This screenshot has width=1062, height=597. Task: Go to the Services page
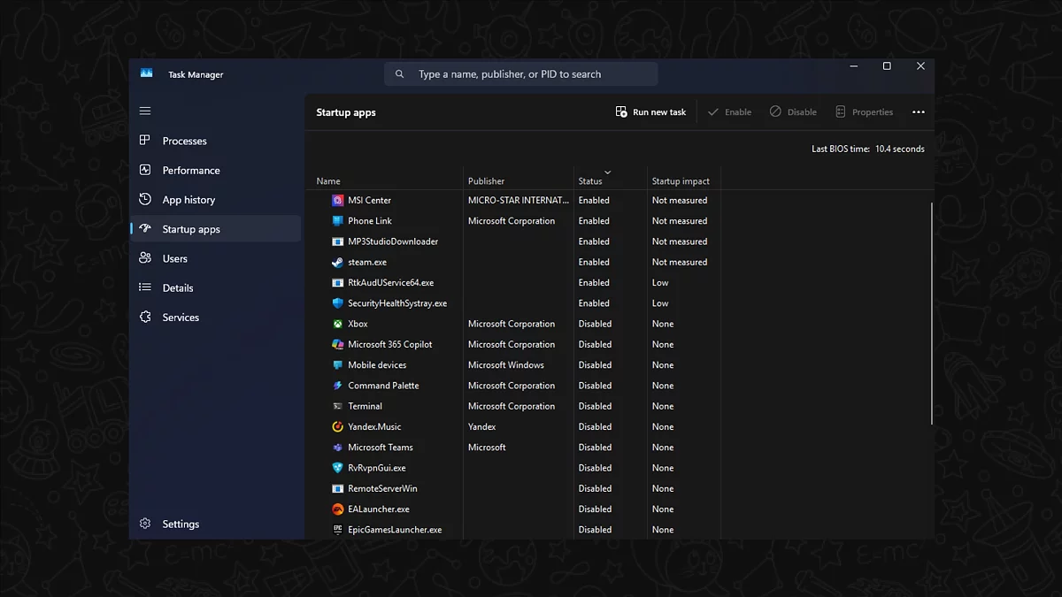[x=181, y=318]
